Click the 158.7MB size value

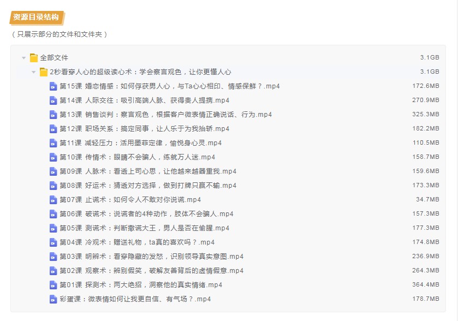[426, 157]
